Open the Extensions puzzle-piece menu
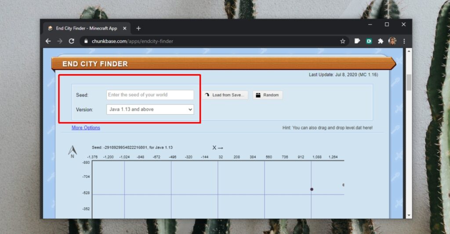 click(381, 41)
